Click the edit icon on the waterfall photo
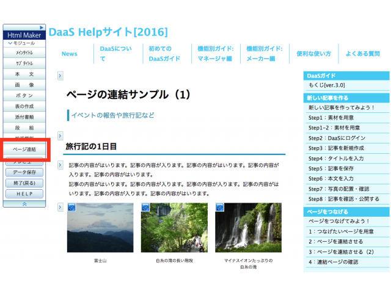Image resolution: width=391 pixels, height=293 pixels. coord(219,208)
